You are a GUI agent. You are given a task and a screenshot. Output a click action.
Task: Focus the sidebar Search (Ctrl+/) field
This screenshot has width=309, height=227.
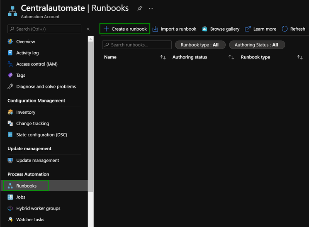coord(44,29)
